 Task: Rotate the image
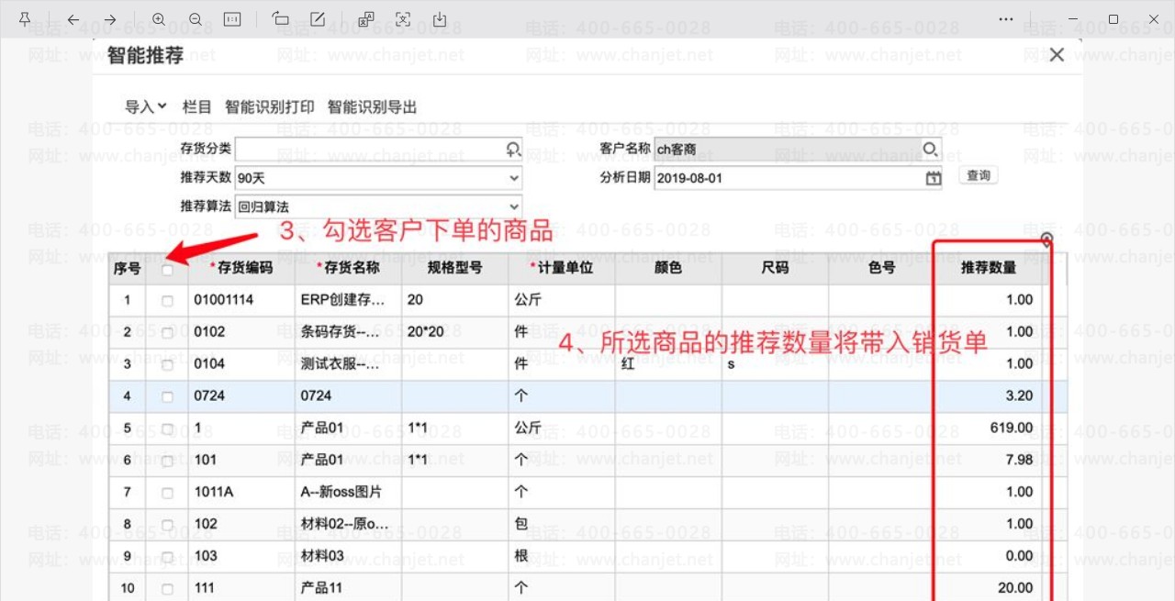point(281,19)
